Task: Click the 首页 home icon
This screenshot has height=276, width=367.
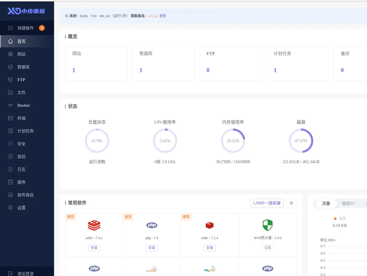Action: pos(10,41)
